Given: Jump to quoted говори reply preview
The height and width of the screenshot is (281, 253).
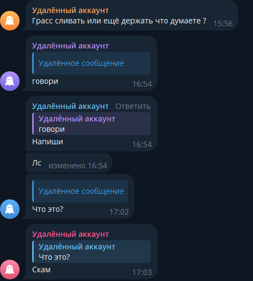Looking at the screenshot, I should (x=91, y=124).
